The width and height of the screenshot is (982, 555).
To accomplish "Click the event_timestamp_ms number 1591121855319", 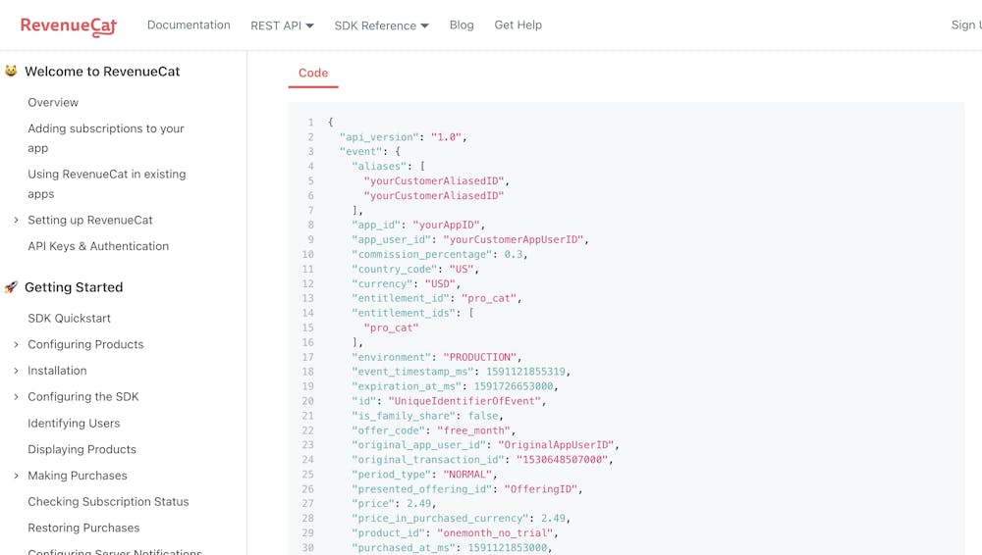I will (x=526, y=371).
